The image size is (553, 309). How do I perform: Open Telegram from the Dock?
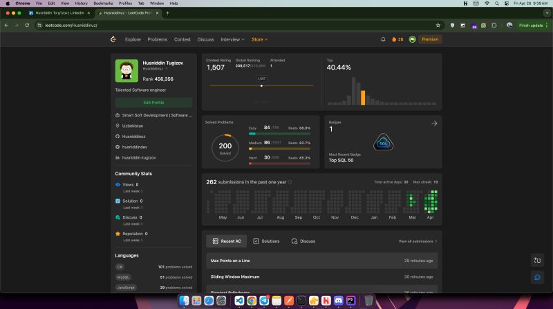click(x=264, y=301)
